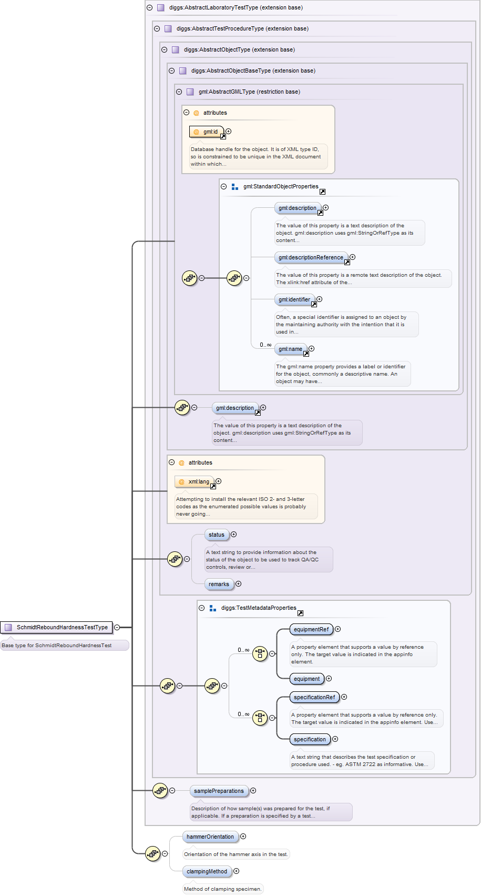This screenshot has width=481, height=896.
Task: Click the link arrow on diggs:TestMetadataProperties
Action: 300,613
